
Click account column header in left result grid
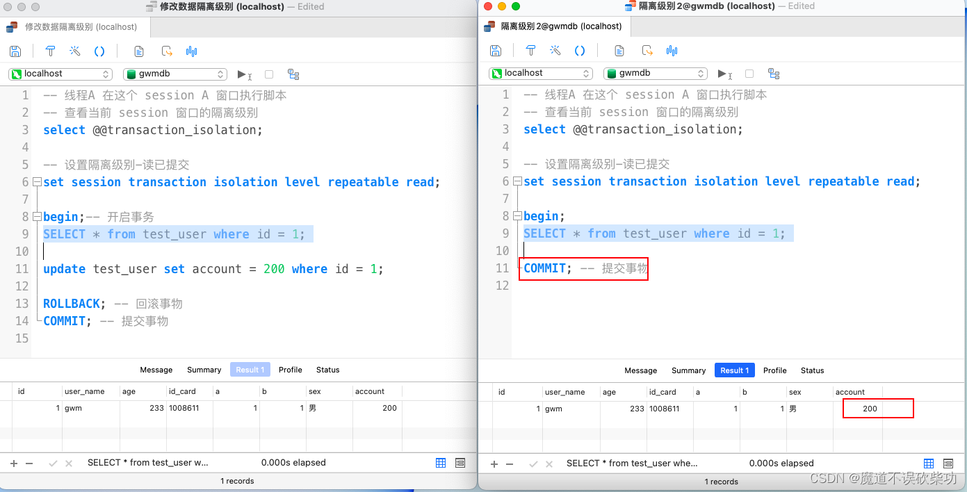pos(377,391)
